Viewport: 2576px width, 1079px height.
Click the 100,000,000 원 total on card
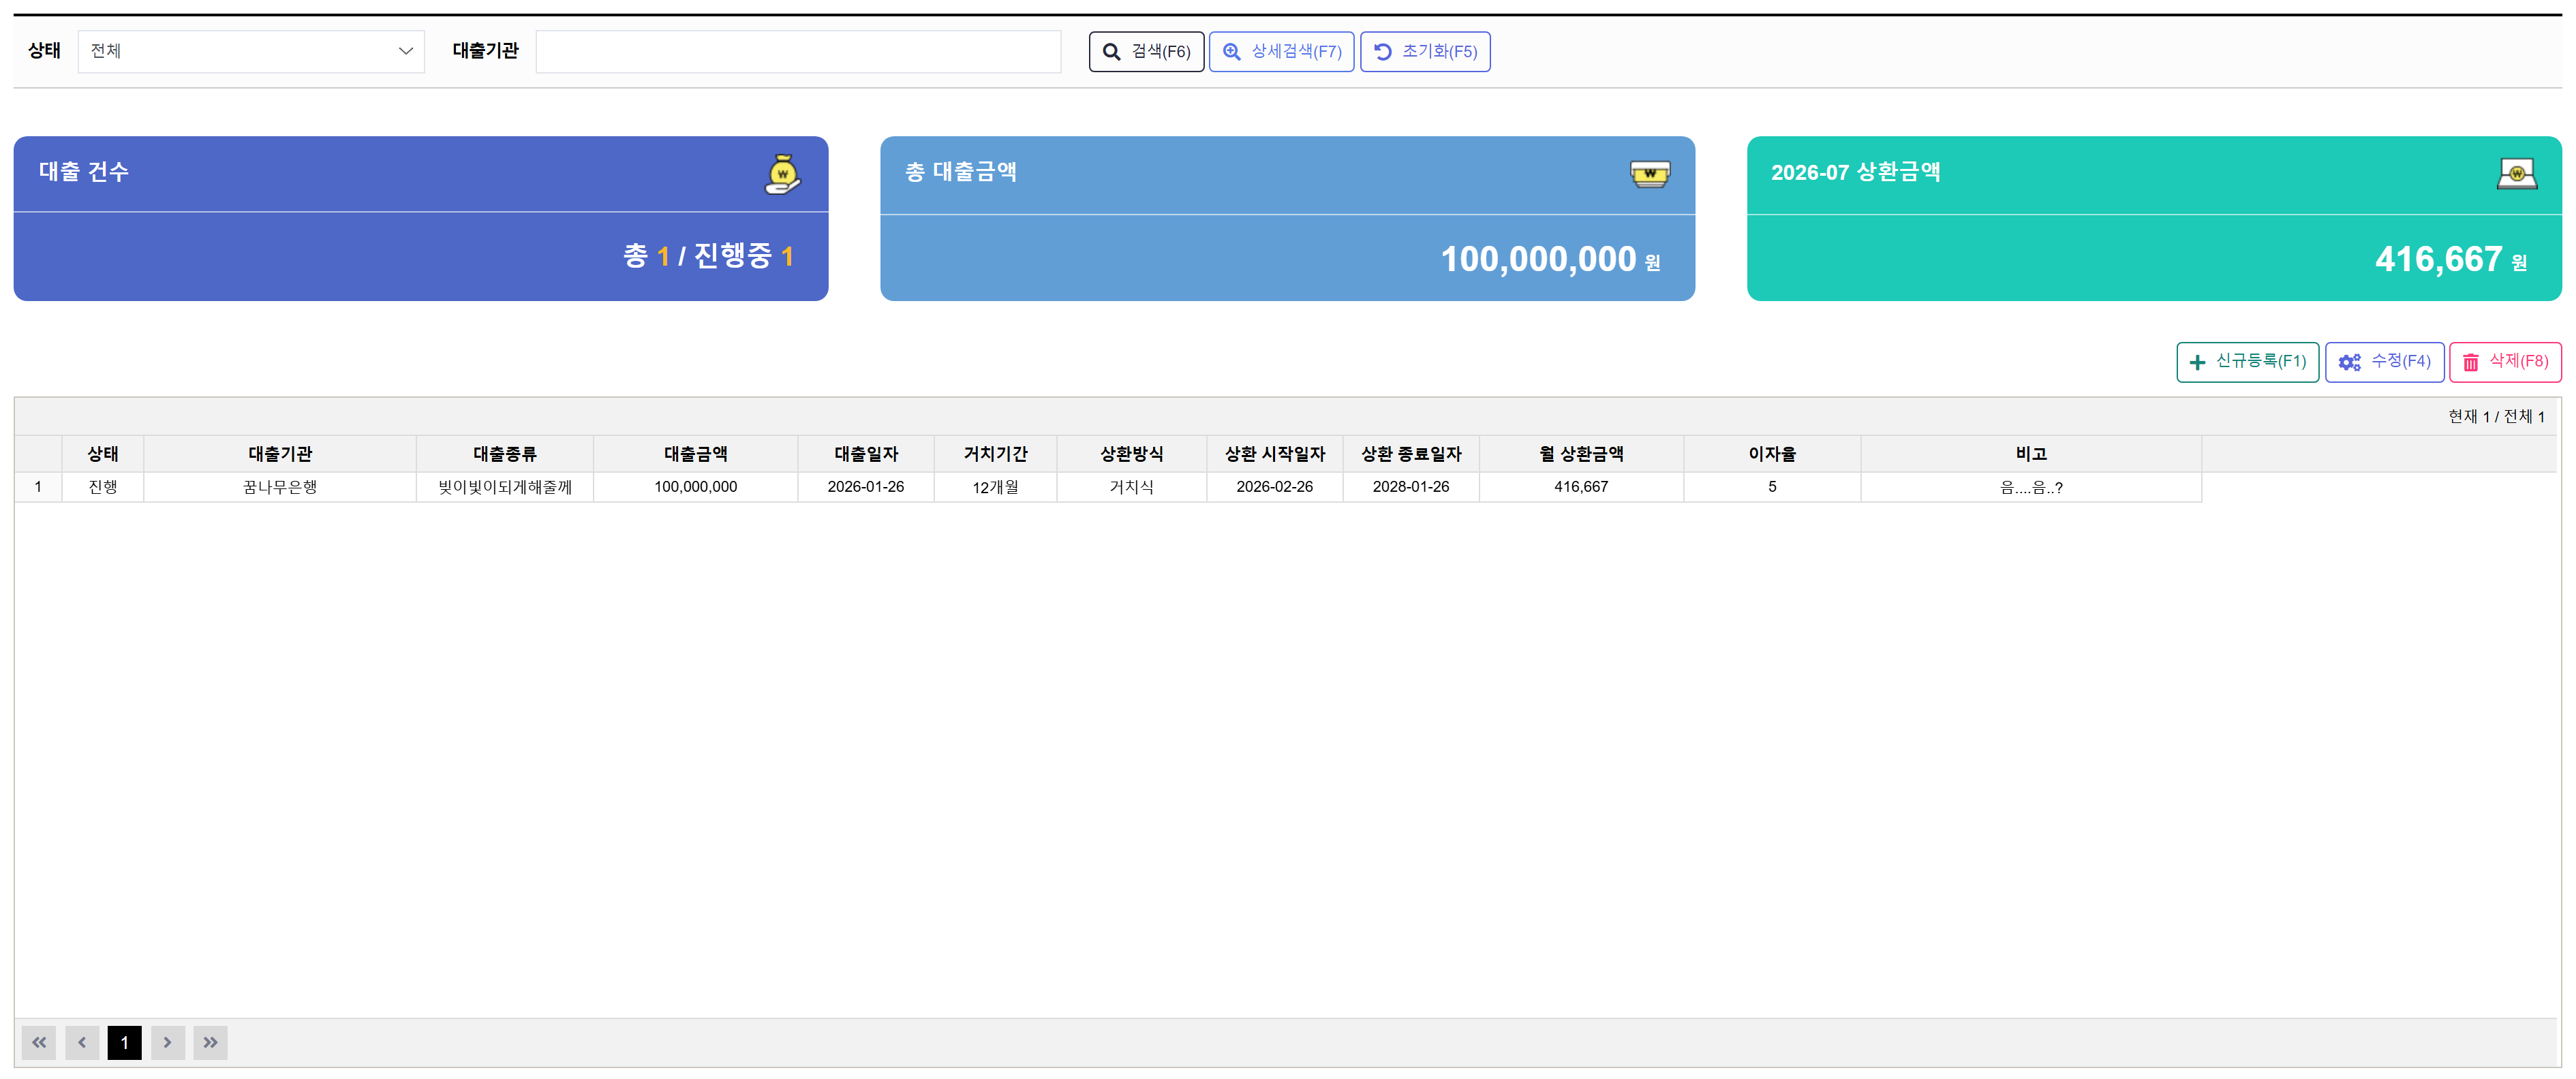click(x=1550, y=259)
